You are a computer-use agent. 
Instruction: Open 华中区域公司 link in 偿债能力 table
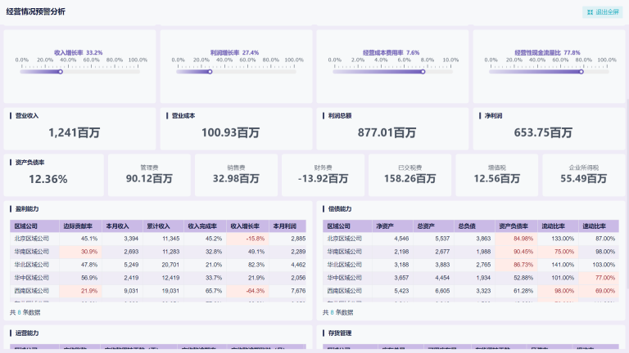344,278
